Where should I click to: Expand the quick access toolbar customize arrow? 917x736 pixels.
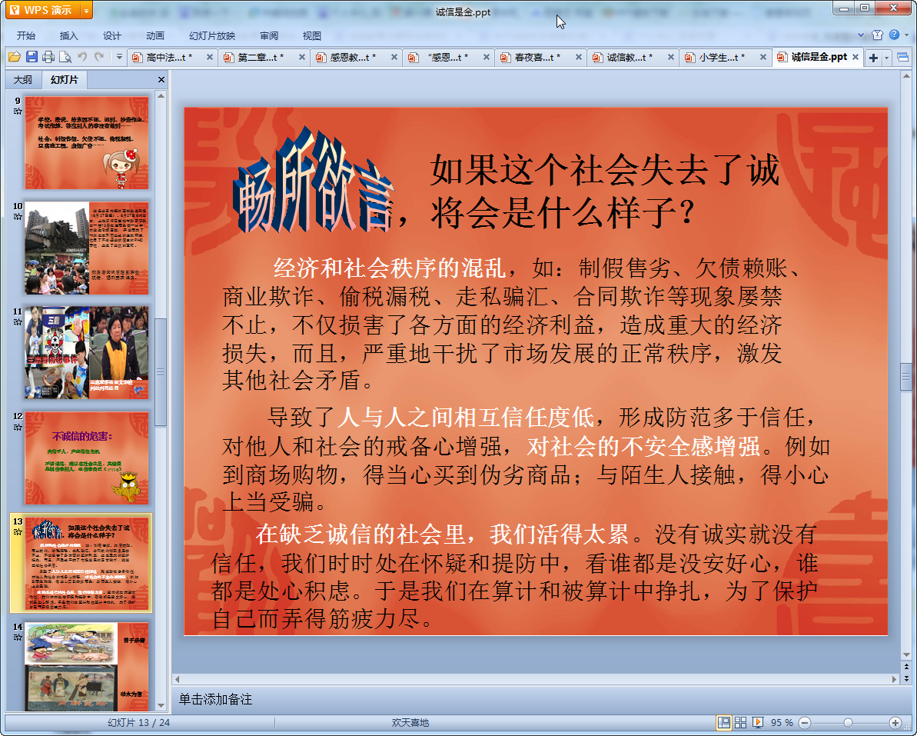point(118,57)
